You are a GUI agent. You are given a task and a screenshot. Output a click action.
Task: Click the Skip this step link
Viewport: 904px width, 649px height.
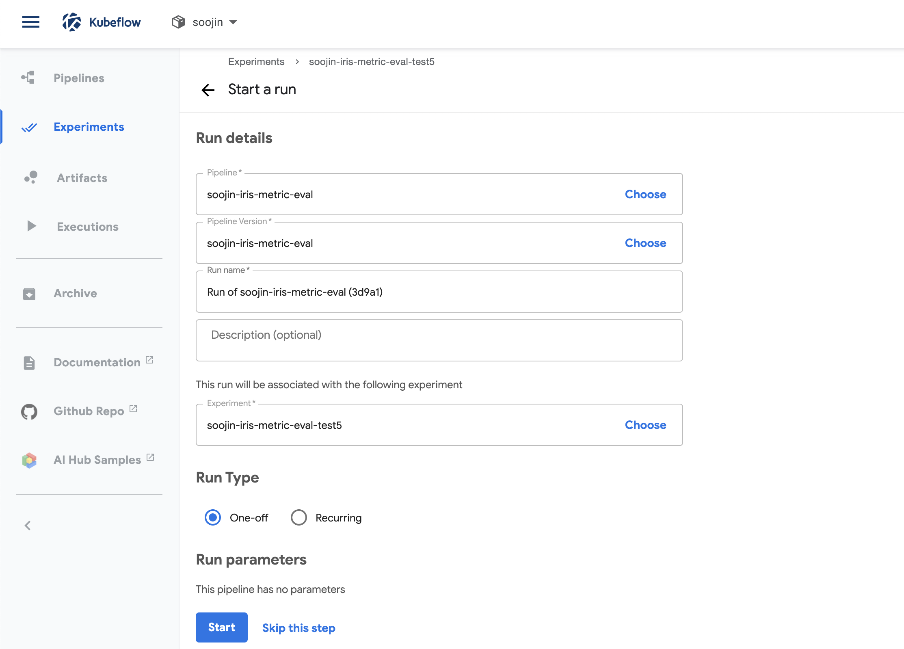click(298, 628)
